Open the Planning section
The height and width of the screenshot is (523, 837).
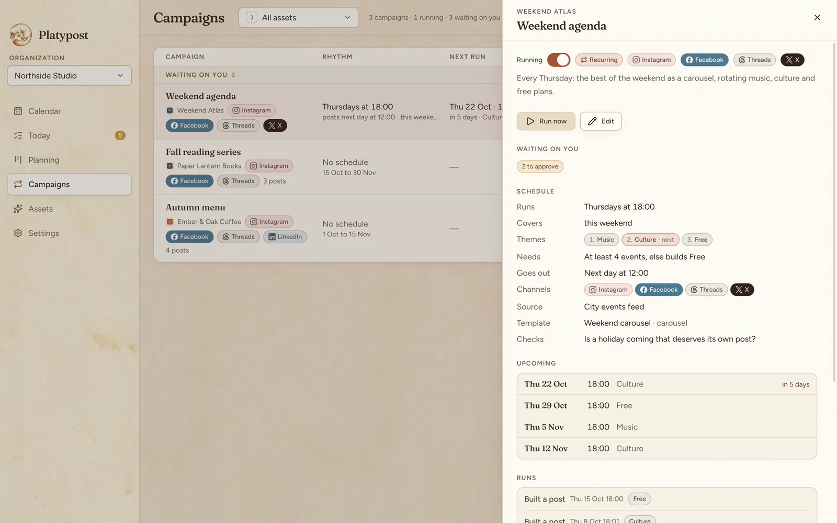(x=69, y=160)
